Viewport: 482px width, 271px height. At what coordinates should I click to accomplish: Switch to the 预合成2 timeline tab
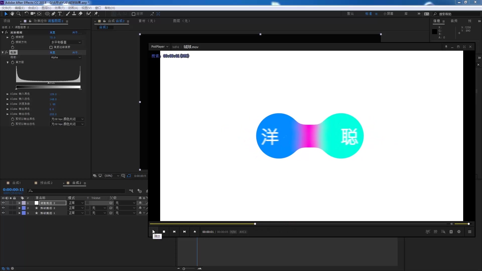click(x=46, y=183)
